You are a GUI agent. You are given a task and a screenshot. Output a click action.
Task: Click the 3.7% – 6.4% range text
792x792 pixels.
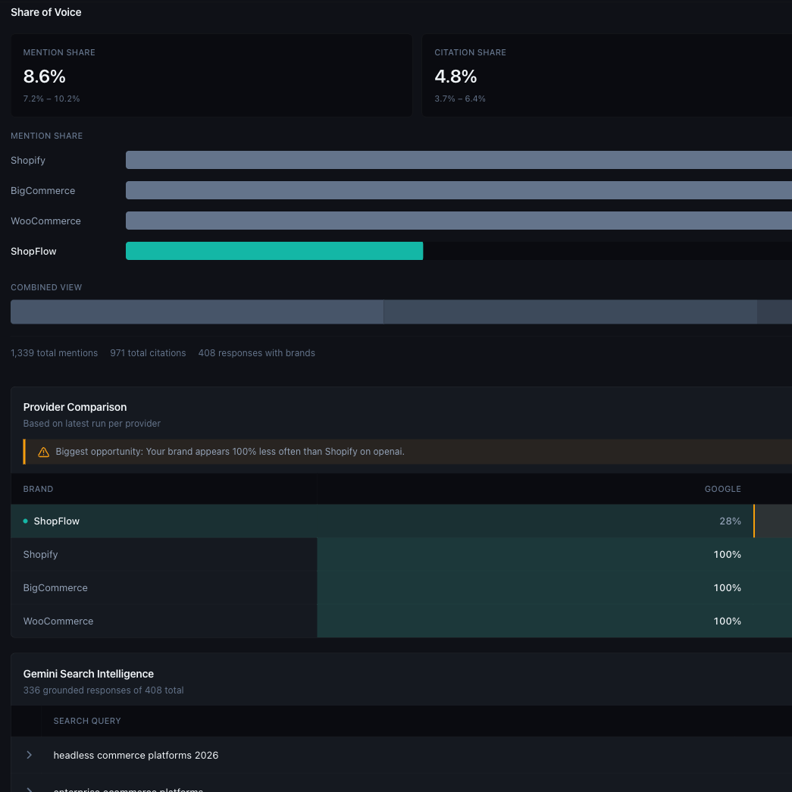(x=459, y=99)
